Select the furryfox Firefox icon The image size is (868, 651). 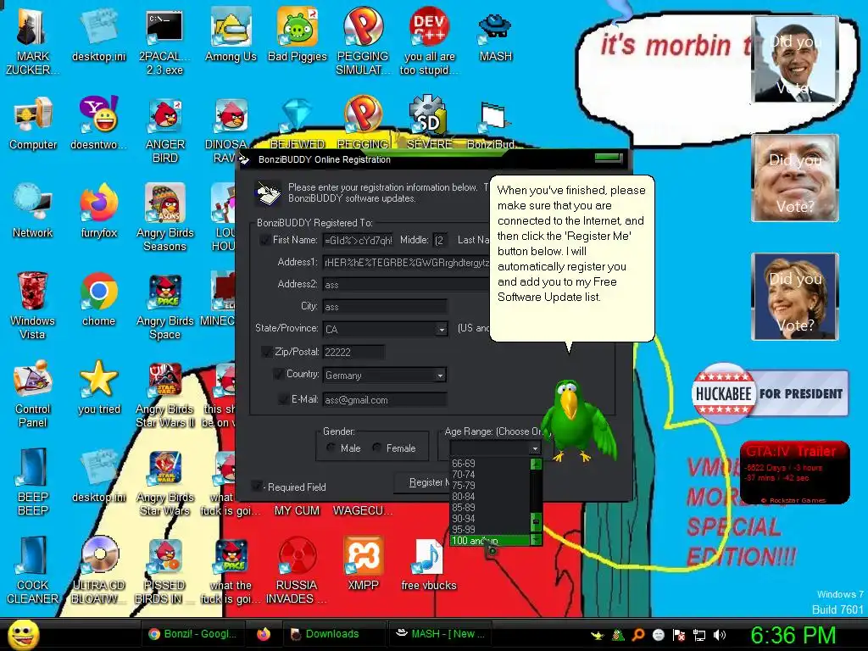tap(98, 211)
